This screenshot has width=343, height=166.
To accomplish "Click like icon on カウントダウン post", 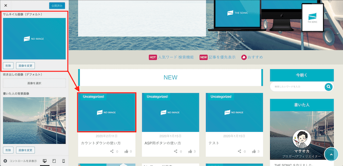I will tap(126, 151).
